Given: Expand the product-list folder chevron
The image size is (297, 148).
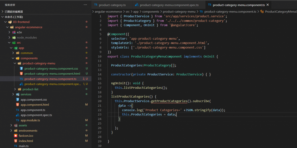Looking at the screenshot, I should pos(15,89).
